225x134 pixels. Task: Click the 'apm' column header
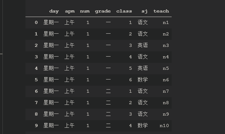click(70, 11)
